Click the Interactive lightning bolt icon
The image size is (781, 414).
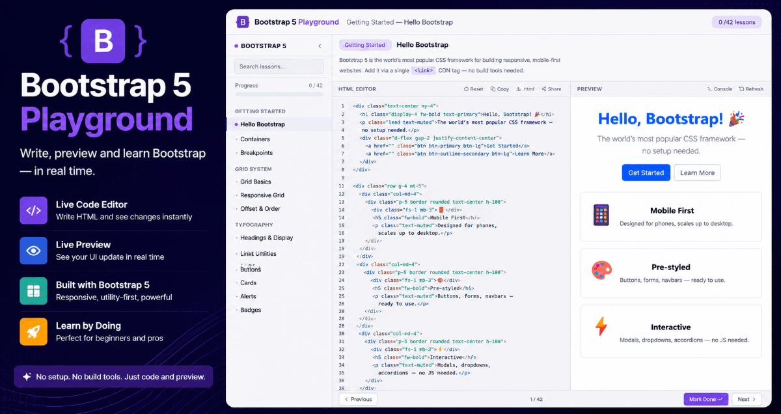601,327
